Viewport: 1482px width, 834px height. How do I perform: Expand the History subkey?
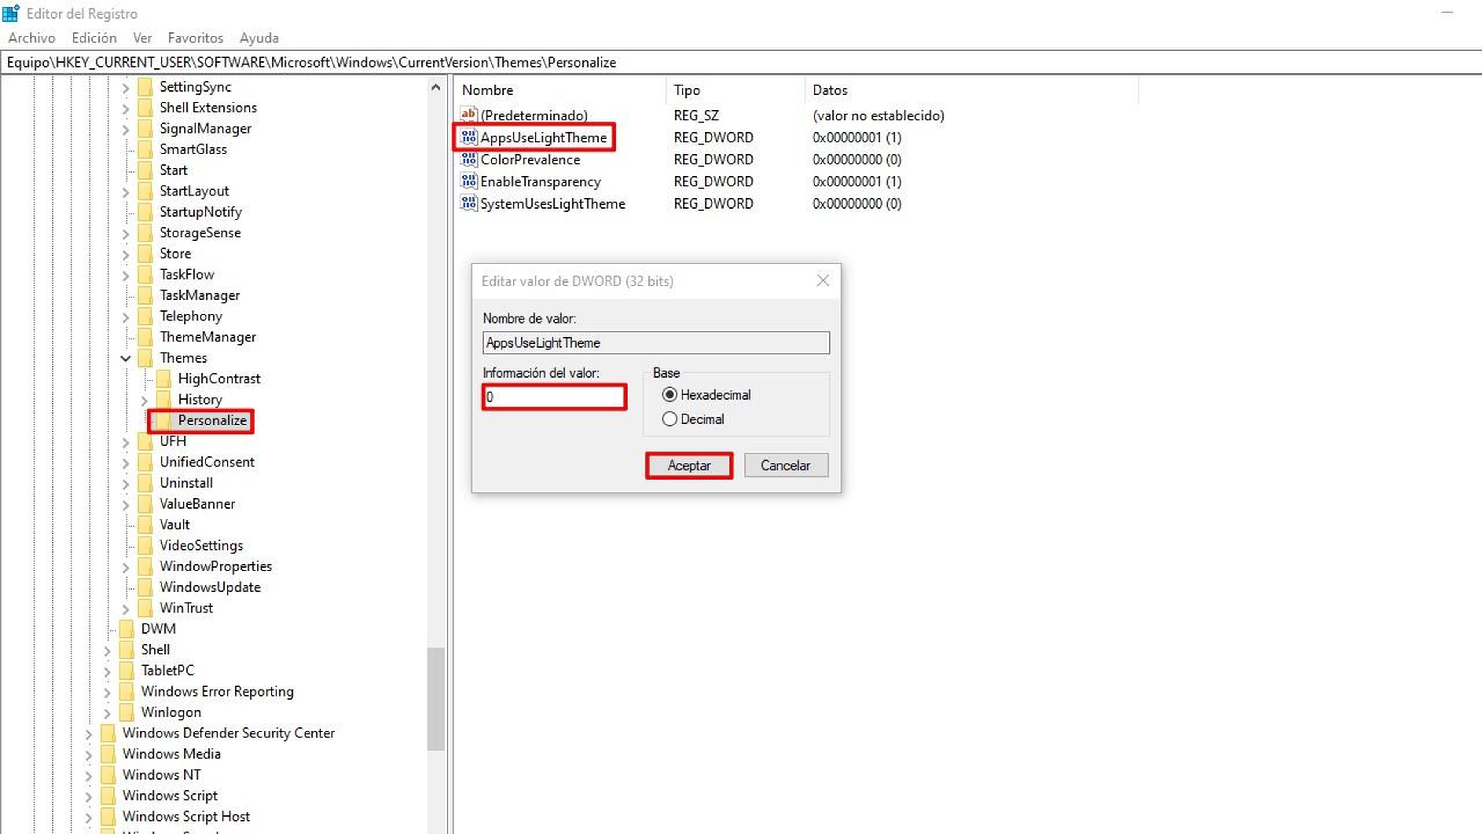(x=144, y=400)
